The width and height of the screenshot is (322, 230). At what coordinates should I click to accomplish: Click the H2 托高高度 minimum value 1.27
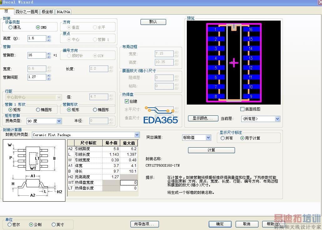pos(111,177)
